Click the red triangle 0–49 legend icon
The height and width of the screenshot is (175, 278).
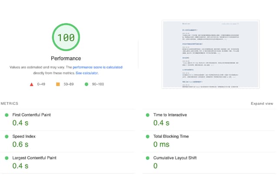coord(31,84)
